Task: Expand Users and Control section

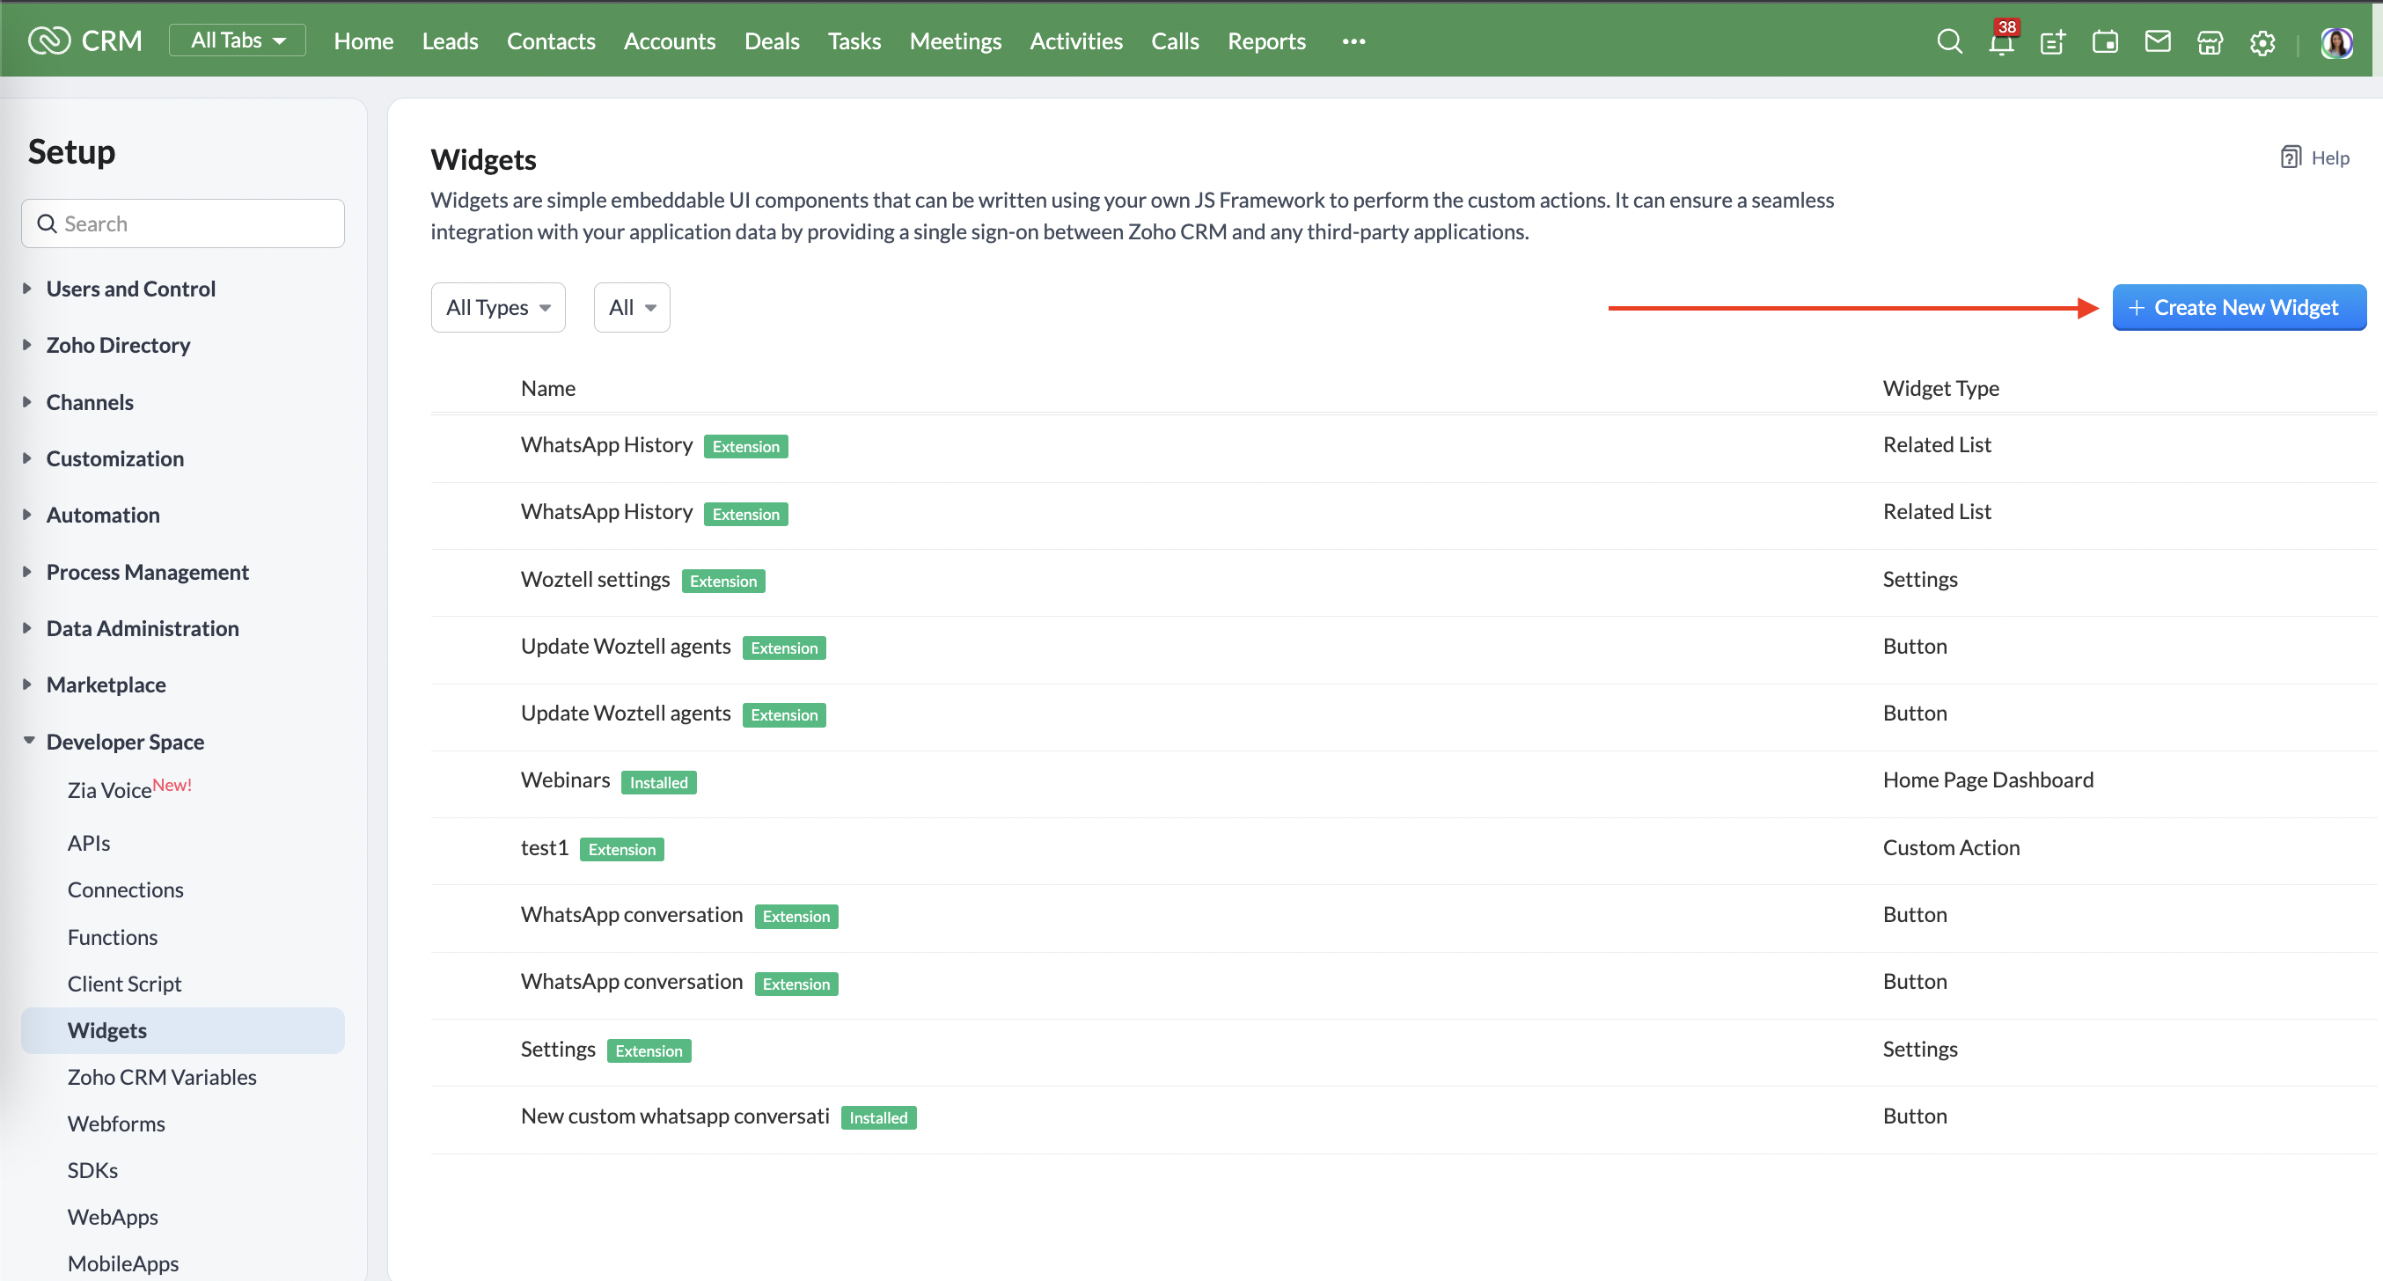Action: (x=130, y=289)
